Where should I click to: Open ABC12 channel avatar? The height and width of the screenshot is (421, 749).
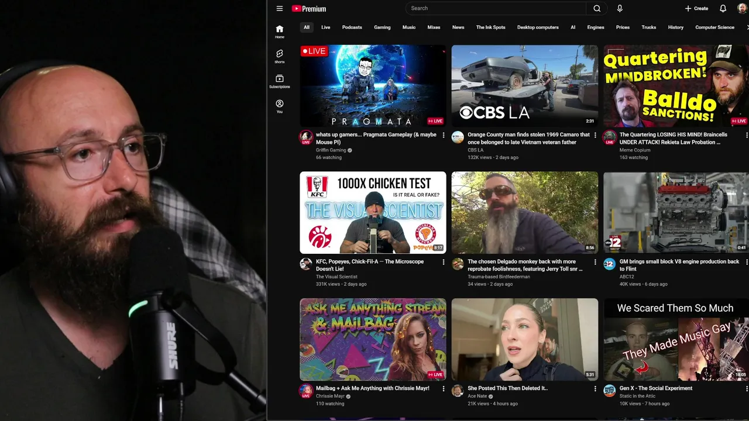pyautogui.click(x=610, y=264)
